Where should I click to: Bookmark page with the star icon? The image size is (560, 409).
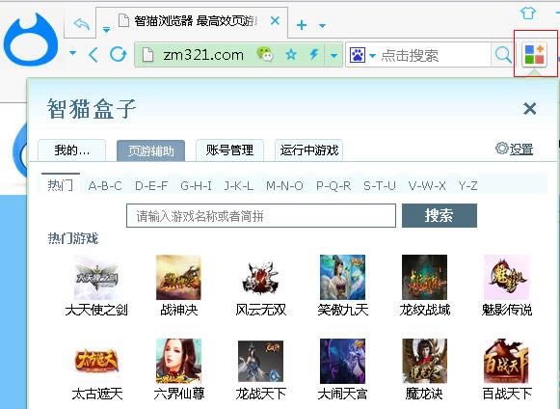pyautogui.click(x=291, y=55)
